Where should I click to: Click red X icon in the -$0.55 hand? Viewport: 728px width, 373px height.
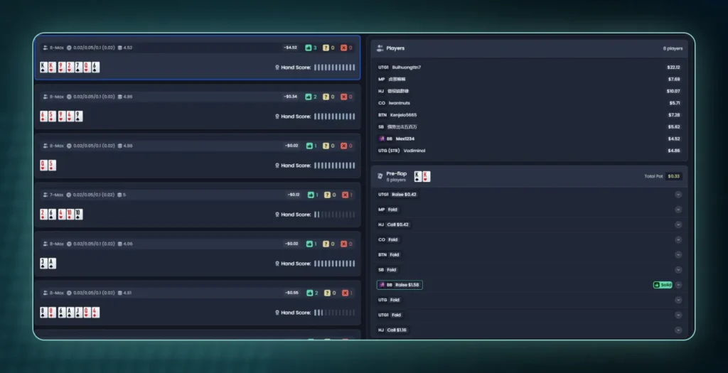345,293
